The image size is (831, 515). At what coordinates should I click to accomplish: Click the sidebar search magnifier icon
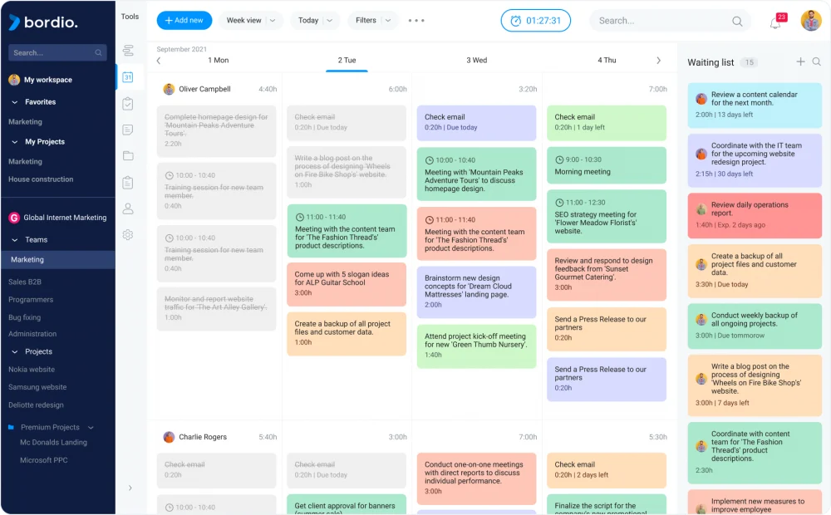pos(98,53)
